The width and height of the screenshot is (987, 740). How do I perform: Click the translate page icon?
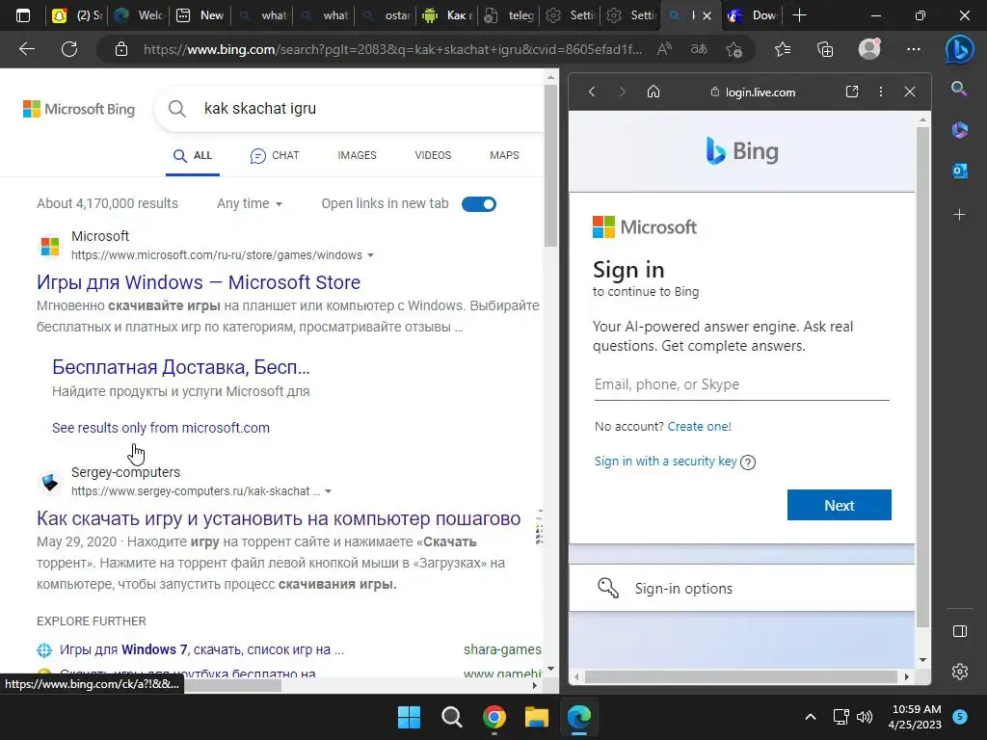click(699, 49)
